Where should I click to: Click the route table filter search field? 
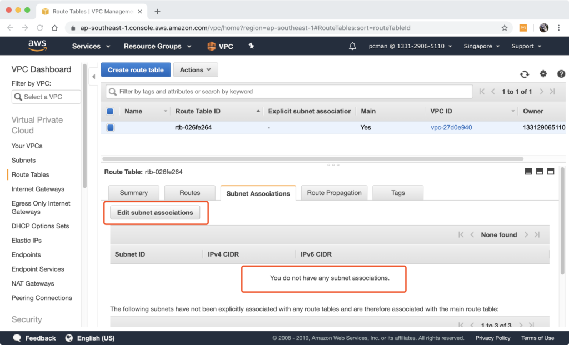pos(289,92)
